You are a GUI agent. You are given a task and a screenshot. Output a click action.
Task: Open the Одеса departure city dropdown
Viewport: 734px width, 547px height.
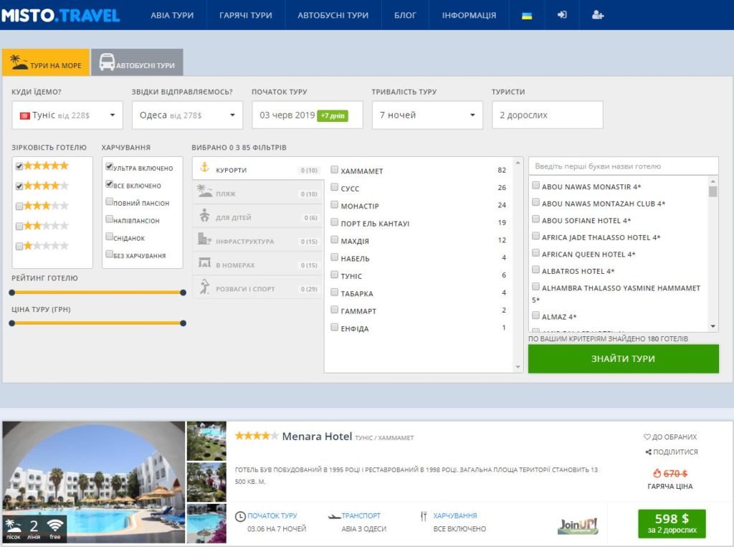click(187, 115)
